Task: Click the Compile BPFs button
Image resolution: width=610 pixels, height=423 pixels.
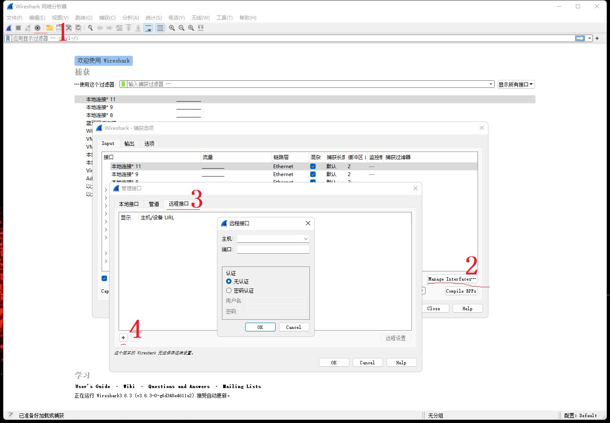Action: (x=461, y=291)
